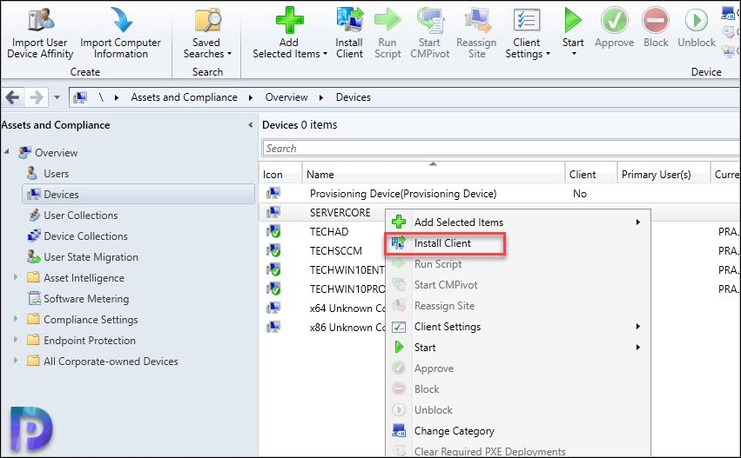Viewport: 741px width, 458px height.
Task: Click TECHSCCM device icon
Action: [273, 250]
